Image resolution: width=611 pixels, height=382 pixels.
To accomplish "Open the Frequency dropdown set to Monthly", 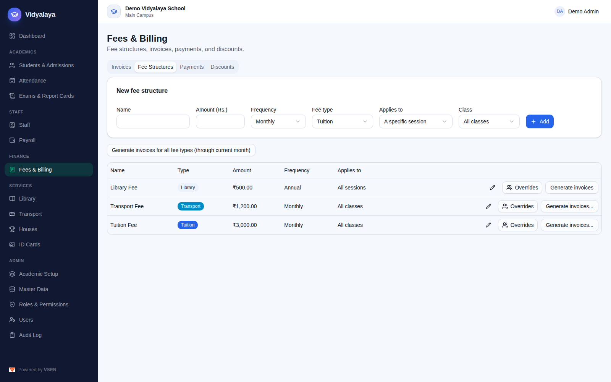I will 278,121.
